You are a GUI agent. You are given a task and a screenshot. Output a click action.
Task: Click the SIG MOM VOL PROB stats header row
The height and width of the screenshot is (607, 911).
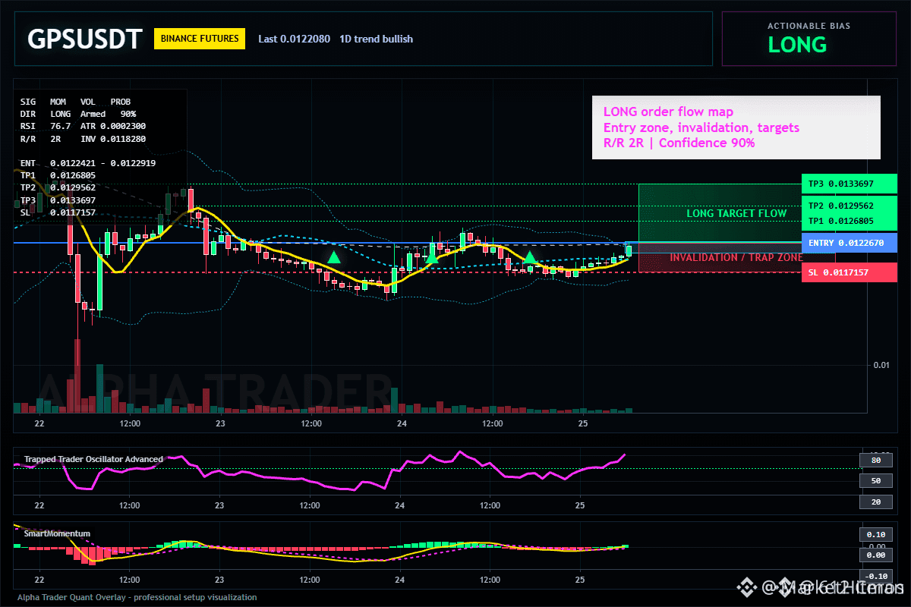pyautogui.click(x=75, y=101)
